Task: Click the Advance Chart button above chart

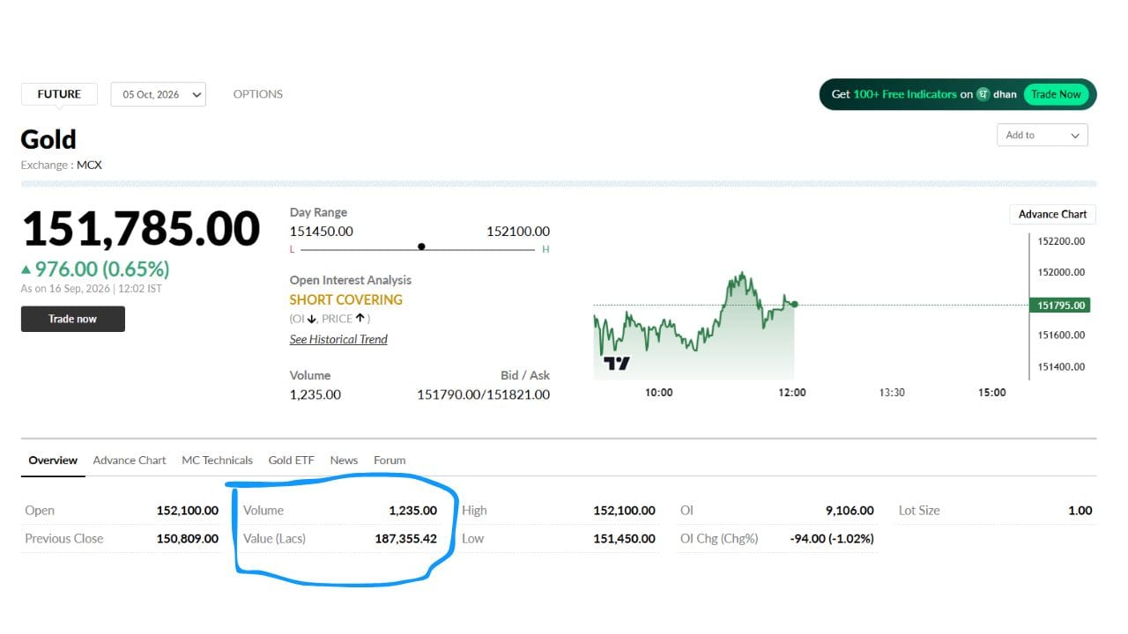Action: [x=1052, y=214]
